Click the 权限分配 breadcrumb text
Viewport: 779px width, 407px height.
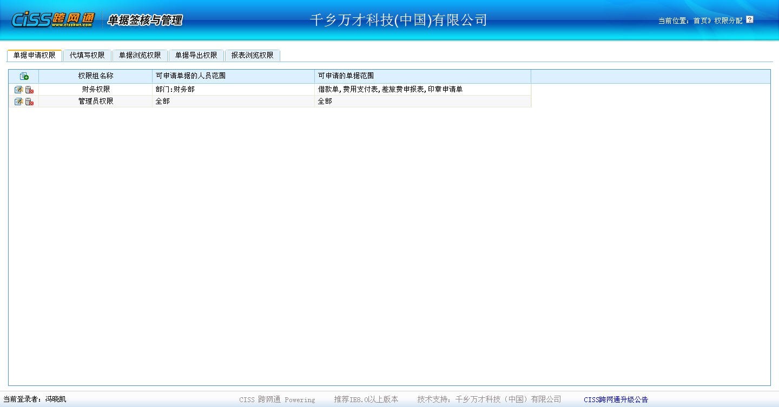pyautogui.click(x=728, y=21)
